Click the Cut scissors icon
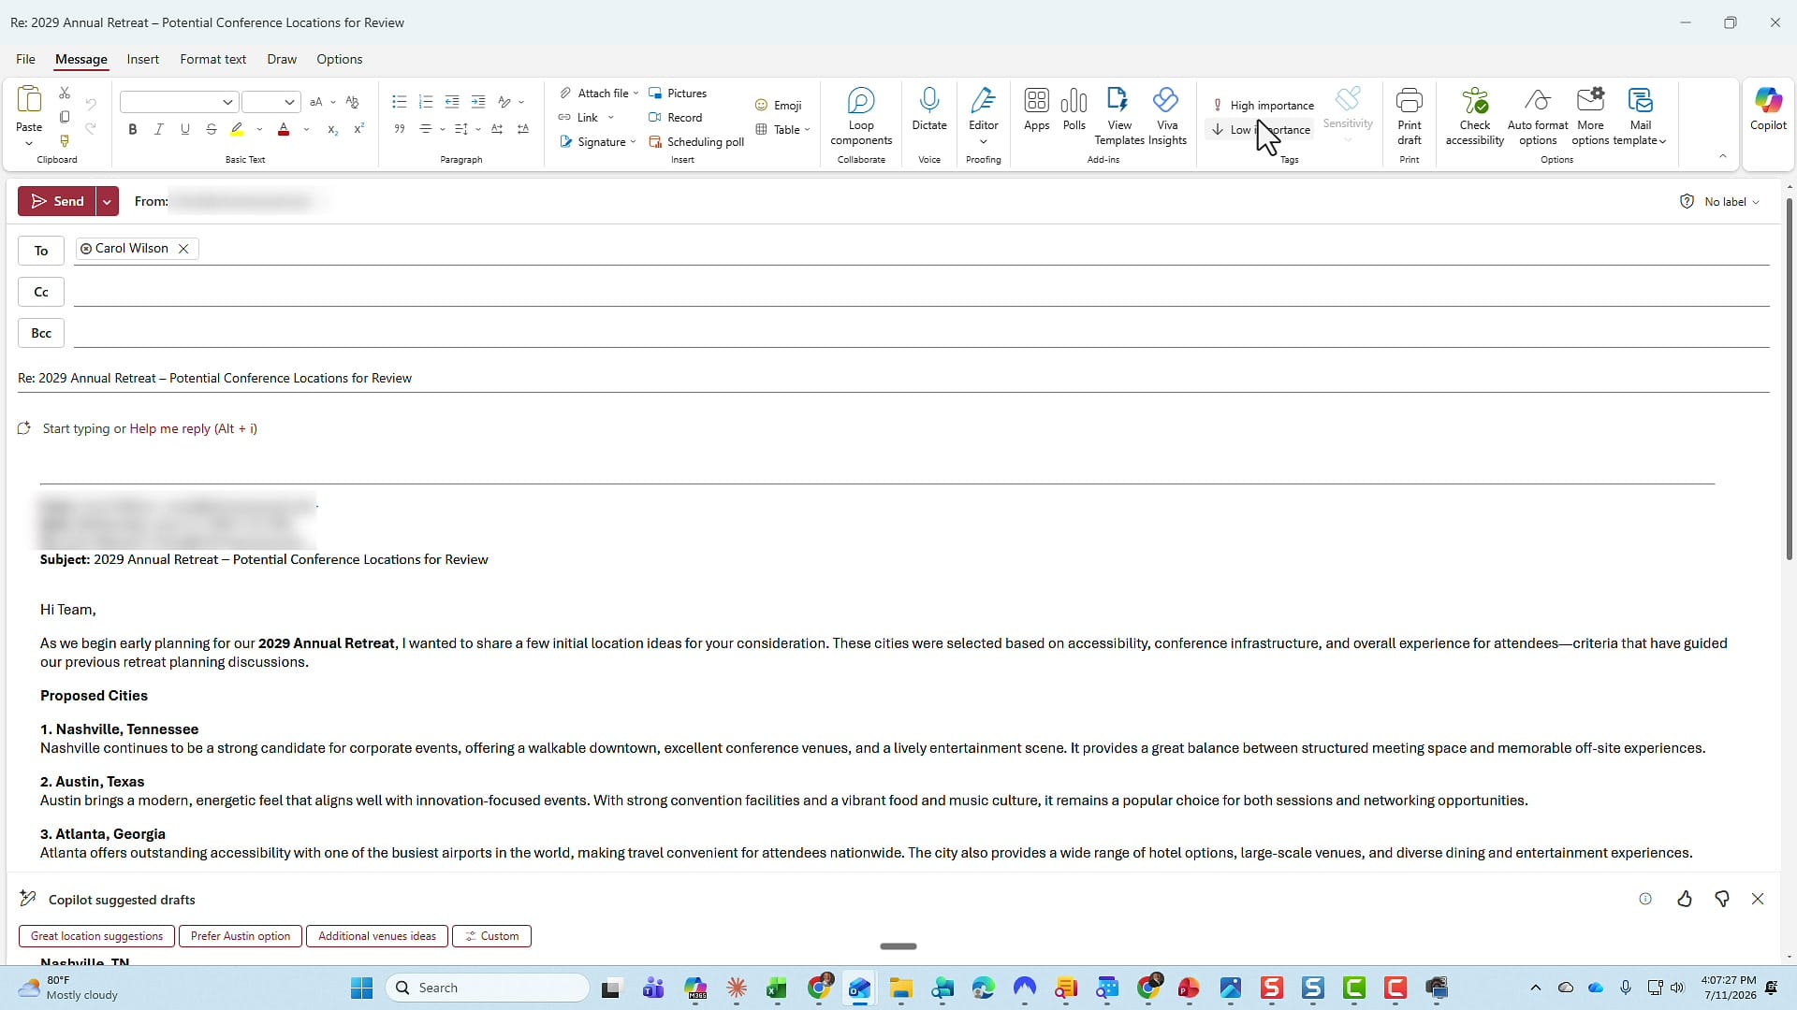The width and height of the screenshot is (1797, 1010). point(65,93)
